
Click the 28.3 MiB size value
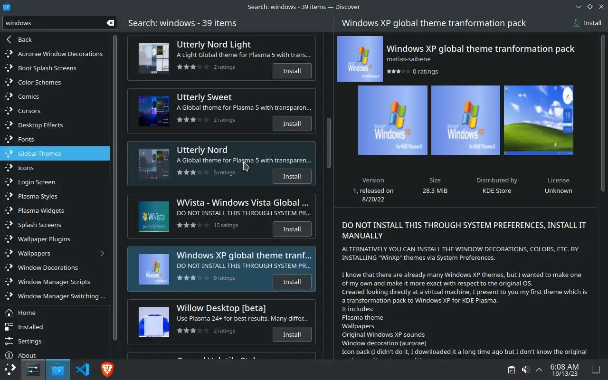pyautogui.click(x=435, y=190)
